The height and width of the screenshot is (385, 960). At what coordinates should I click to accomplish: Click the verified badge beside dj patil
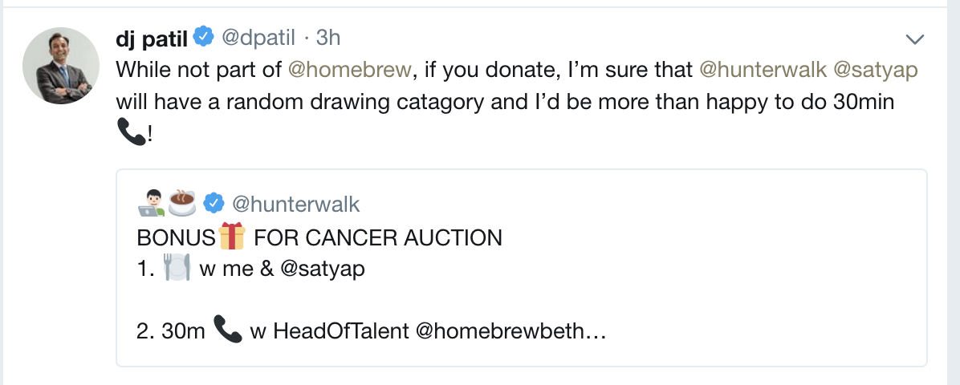204,37
